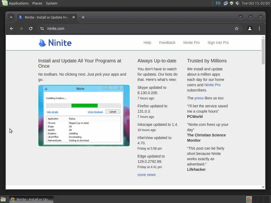The height and width of the screenshot is (203, 271).
Task: Open the volume speaker tray icon
Action: pos(237,3)
